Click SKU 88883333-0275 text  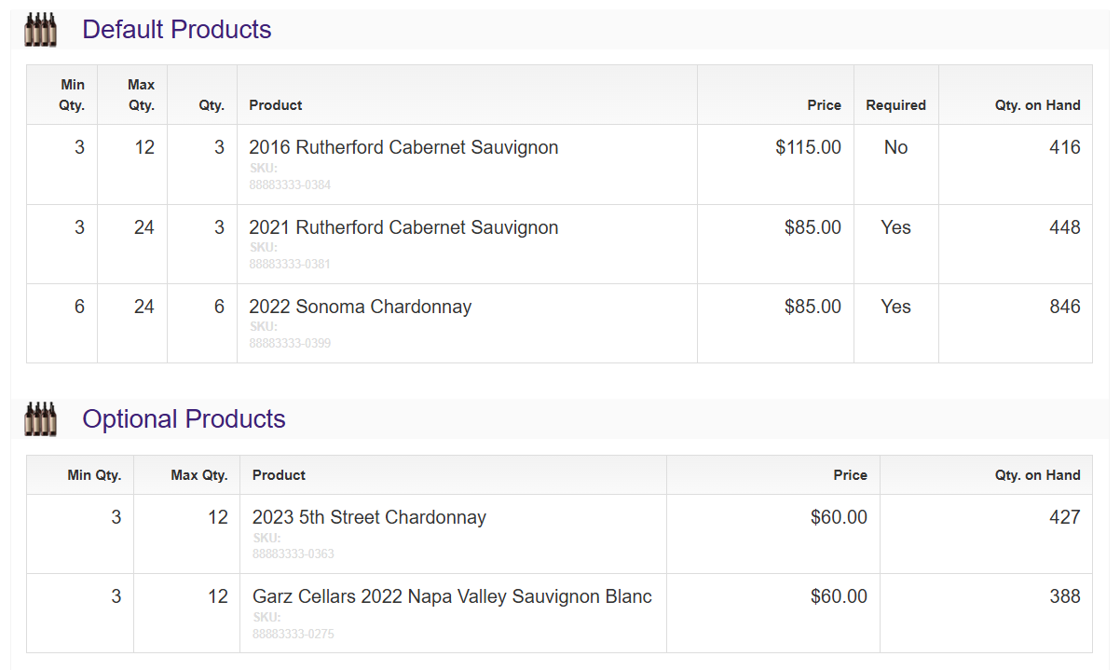point(294,634)
